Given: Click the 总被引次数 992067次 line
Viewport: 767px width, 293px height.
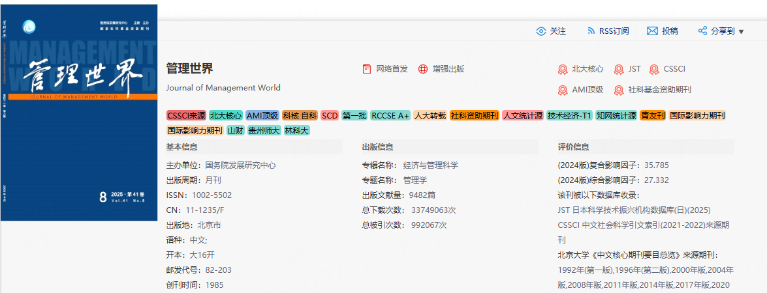Looking at the screenshot, I should click(x=405, y=226).
